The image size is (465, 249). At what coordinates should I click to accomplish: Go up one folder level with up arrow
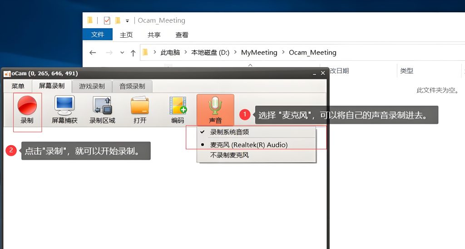pos(133,53)
